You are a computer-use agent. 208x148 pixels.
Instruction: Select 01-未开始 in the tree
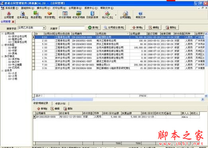tap(14, 59)
